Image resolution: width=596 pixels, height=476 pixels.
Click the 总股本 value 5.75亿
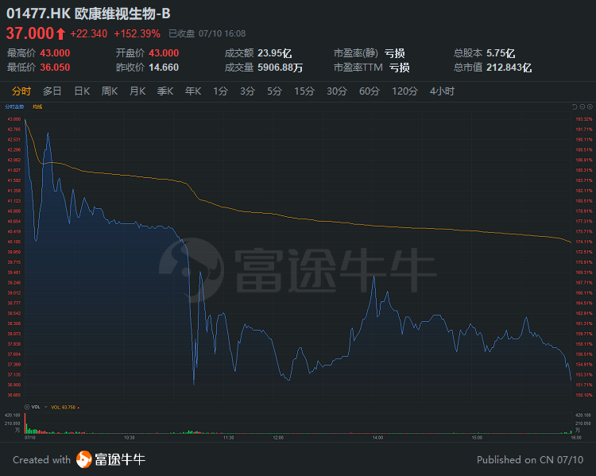coord(501,53)
